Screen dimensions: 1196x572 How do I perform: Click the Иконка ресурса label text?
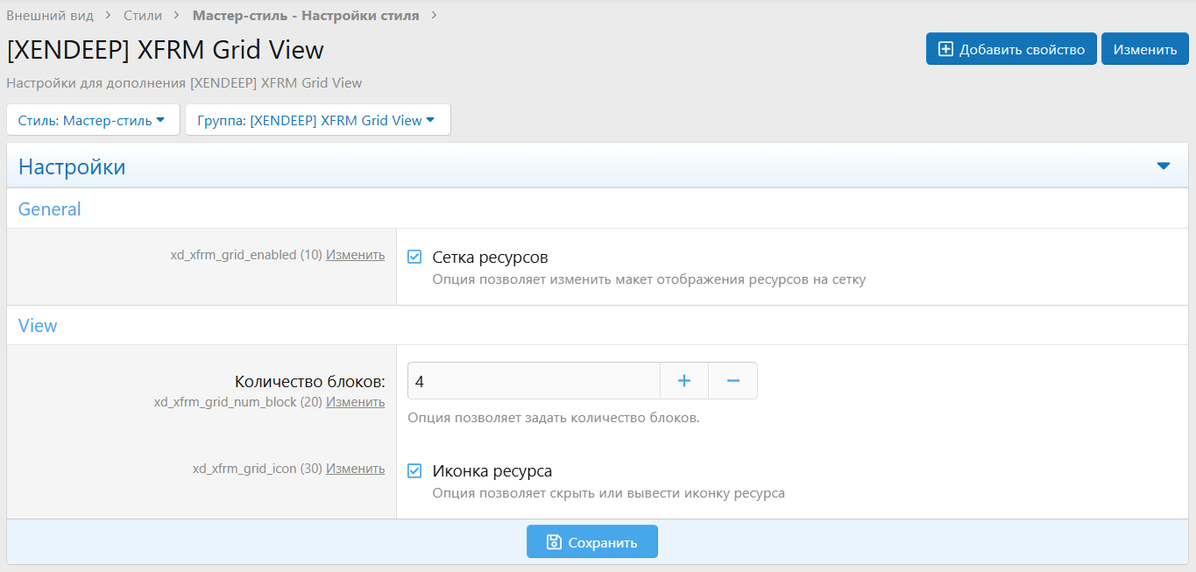pyautogui.click(x=492, y=471)
